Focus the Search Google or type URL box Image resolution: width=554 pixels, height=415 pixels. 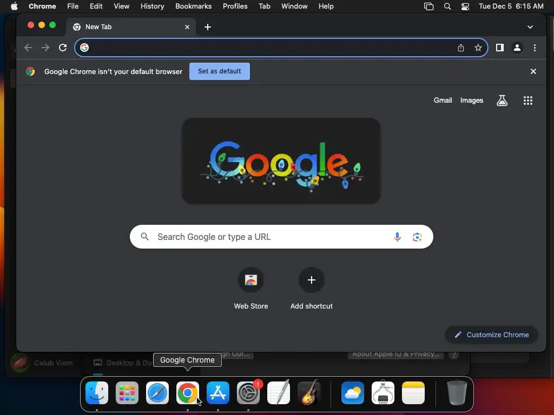[281, 237]
